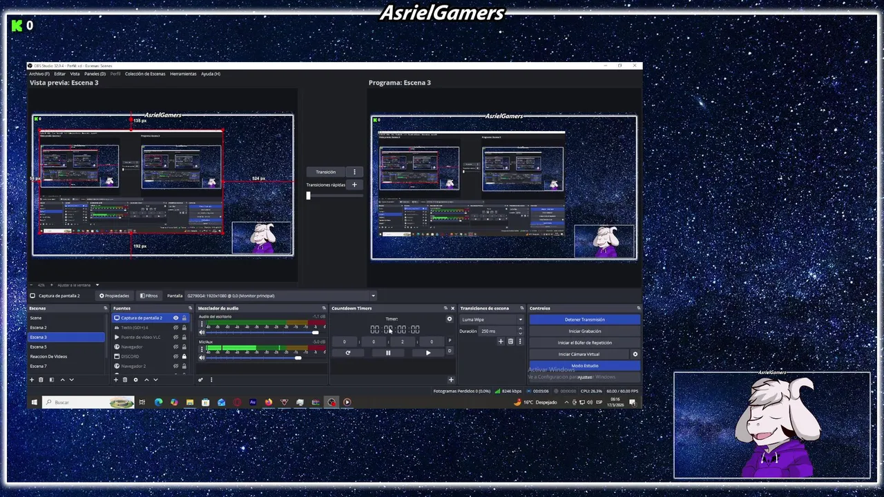Unlock Captura de pantalla 2 source
The width and height of the screenshot is (884, 497).
click(x=184, y=318)
